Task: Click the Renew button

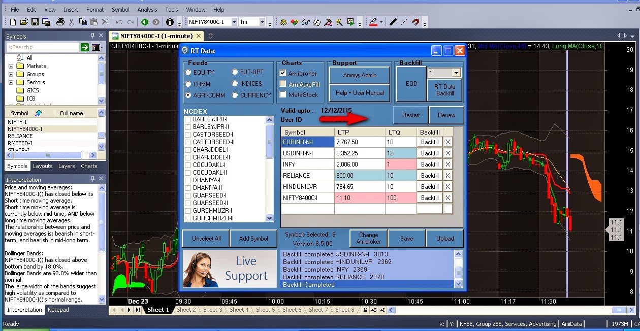Action: coord(446,115)
